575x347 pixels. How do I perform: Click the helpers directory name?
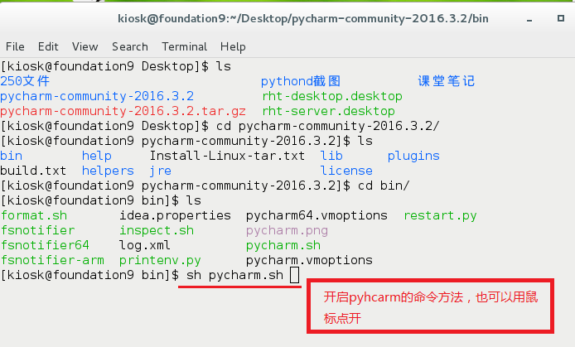108,171
